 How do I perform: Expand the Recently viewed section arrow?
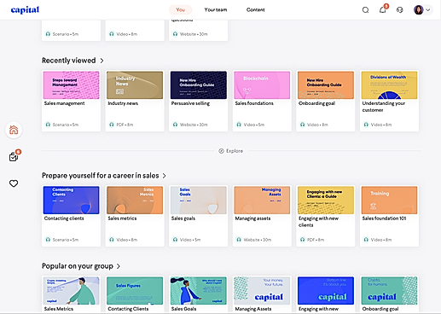[102, 61]
